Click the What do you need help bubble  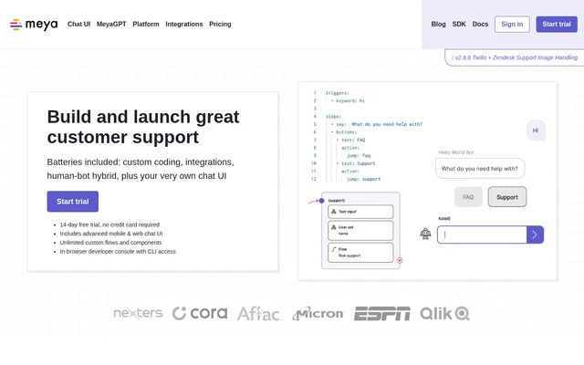[x=480, y=169]
